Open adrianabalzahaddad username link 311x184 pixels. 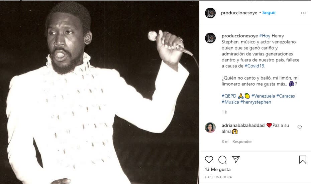point(243,125)
